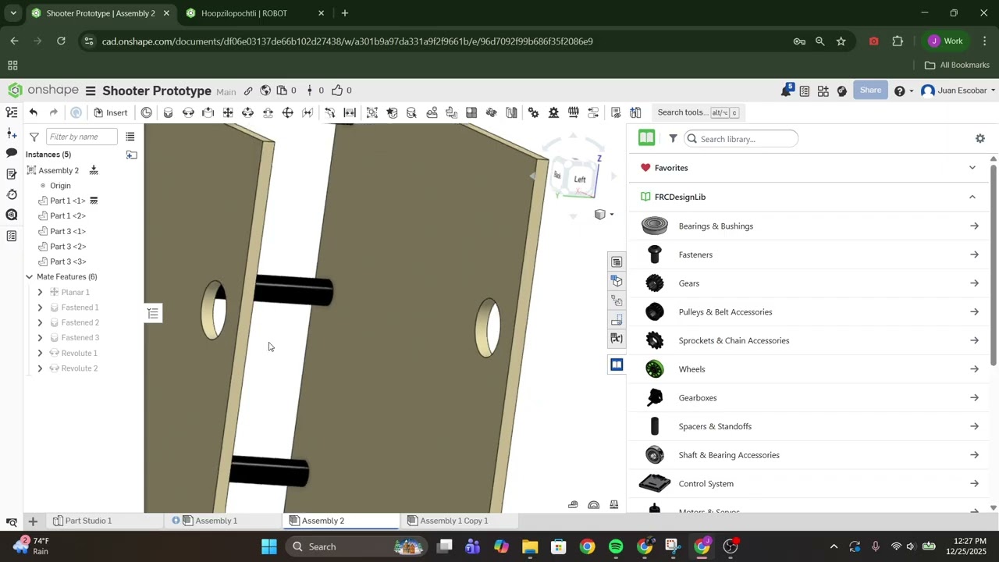The height and width of the screenshot is (562, 999).
Task: Select the Revolute mate tool
Action: pos(188,112)
